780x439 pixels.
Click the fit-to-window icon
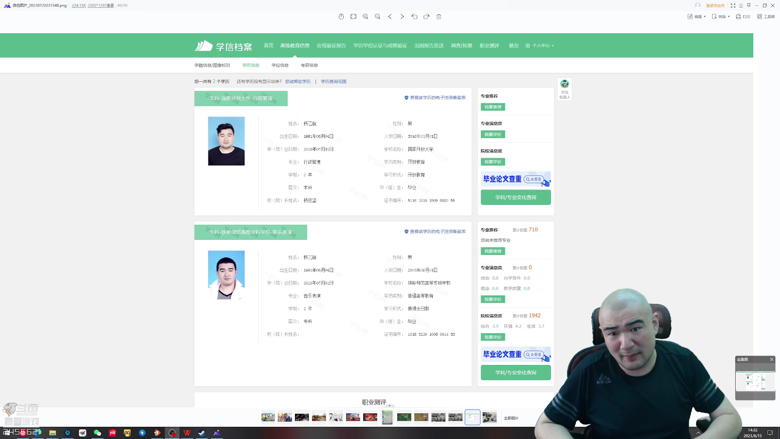[x=353, y=17]
